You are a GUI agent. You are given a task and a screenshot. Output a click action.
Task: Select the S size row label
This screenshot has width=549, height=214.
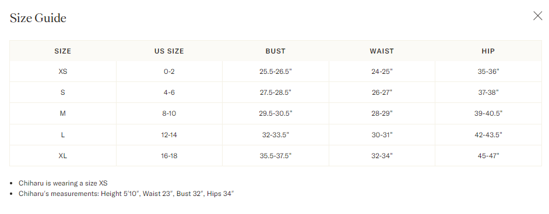(63, 92)
